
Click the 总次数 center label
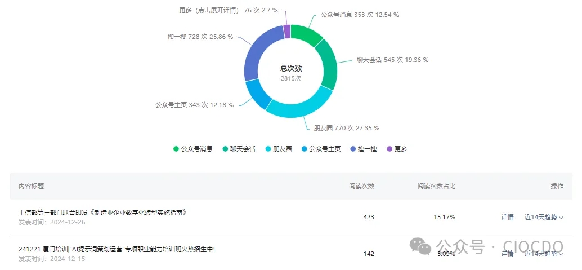pyautogui.click(x=291, y=68)
